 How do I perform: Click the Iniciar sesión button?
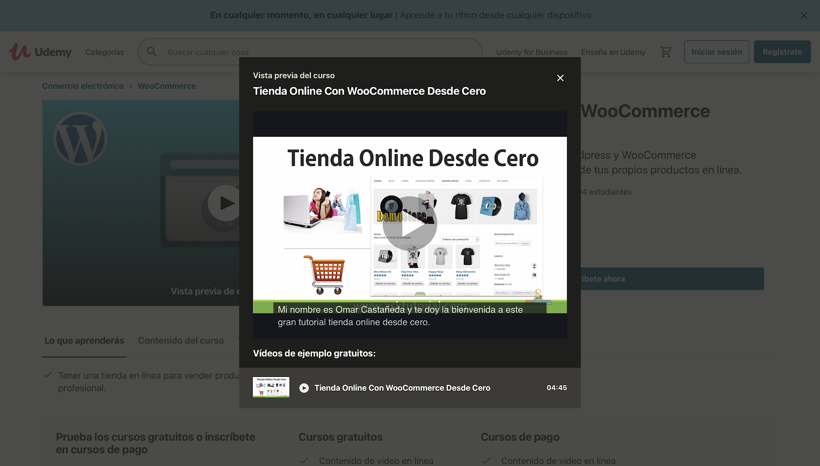pos(716,52)
